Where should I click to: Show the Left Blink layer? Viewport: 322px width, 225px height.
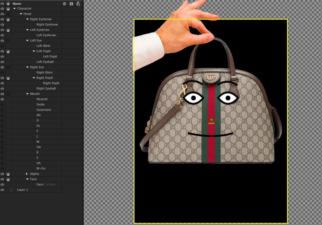click(x=2, y=46)
